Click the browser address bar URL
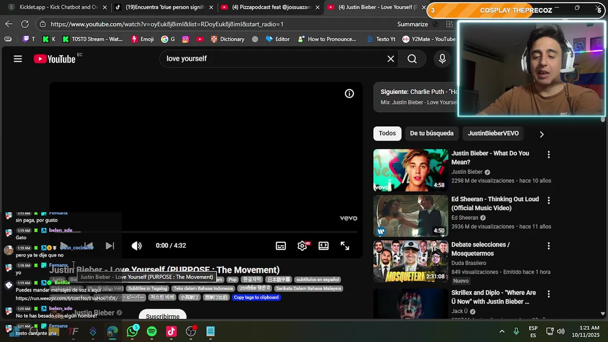Image resolution: width=608 pixels, height=342 pixels. click(167, 24)
